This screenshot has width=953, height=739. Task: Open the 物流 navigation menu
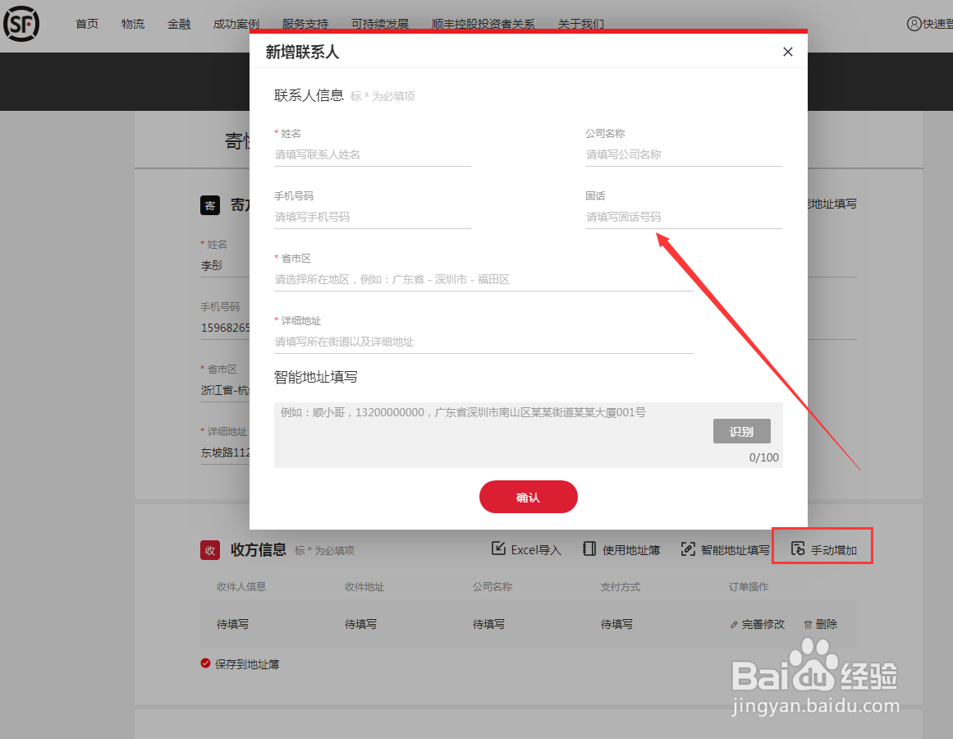tap(132, 24)
